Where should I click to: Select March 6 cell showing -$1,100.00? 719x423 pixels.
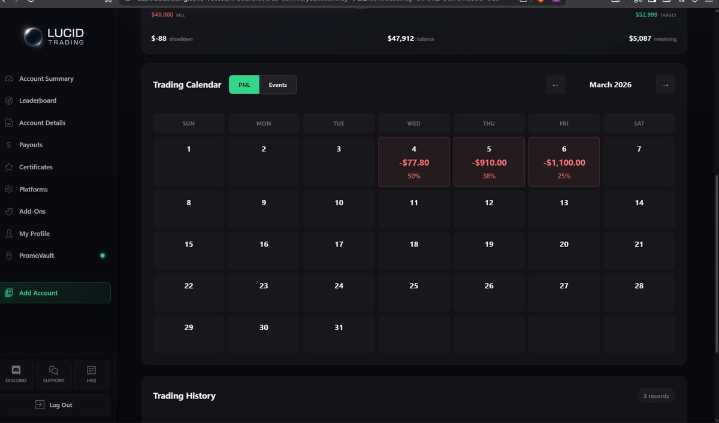(x=564, y=162)
